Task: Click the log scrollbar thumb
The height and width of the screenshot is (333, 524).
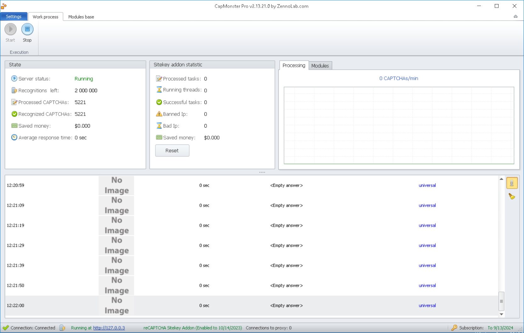Action: tap(501, 301)
